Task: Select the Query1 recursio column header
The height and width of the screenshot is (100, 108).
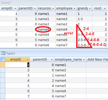Action: point(46,8)
